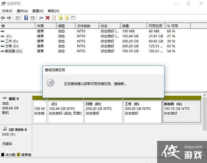
Task: Select the hatched 新加卷 (G:) partition block
Action: [x=182, y=112]
